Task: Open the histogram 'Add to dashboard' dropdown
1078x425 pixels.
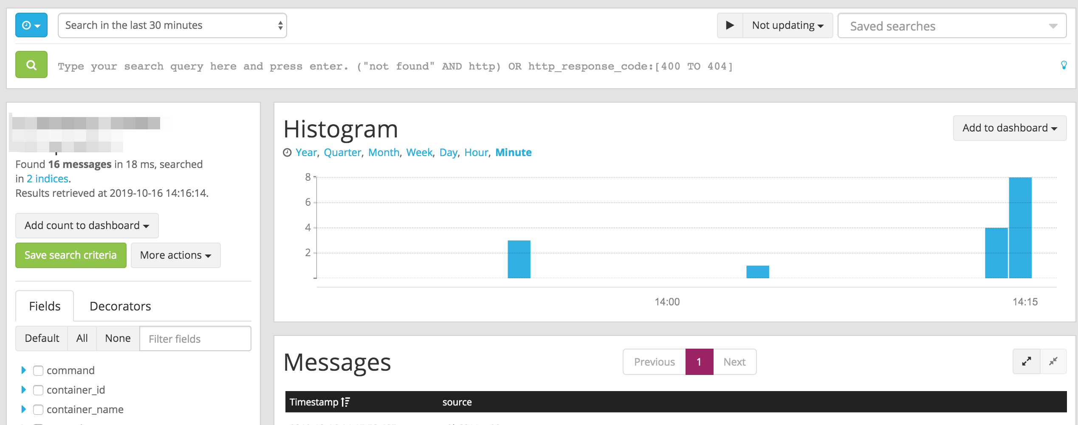Action: 1010,128
